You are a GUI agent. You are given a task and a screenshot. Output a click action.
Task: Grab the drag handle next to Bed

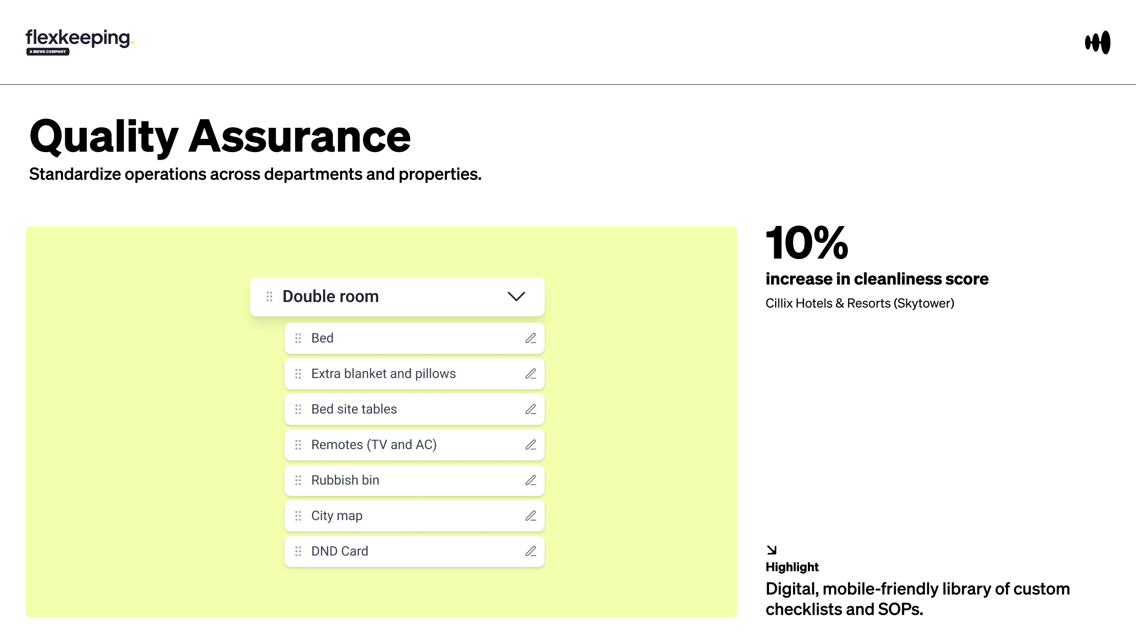coord(298,338)
